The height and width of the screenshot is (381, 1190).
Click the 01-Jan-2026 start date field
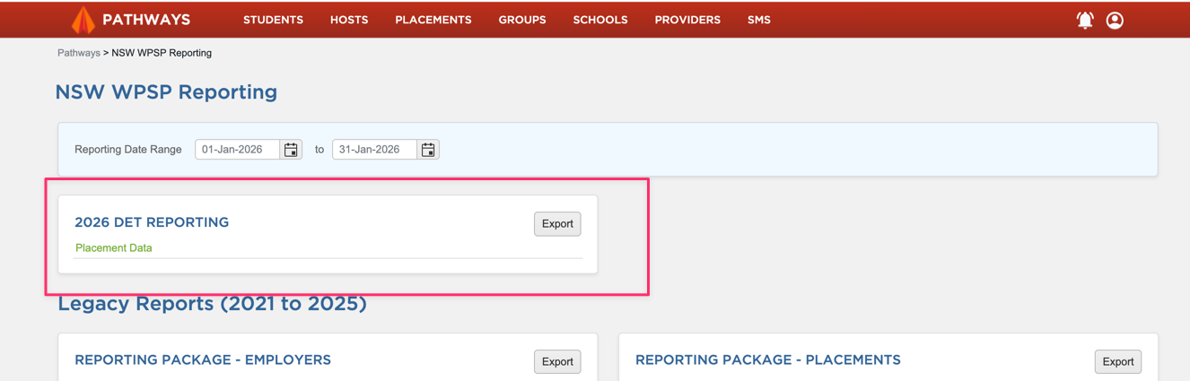(238, 150)
